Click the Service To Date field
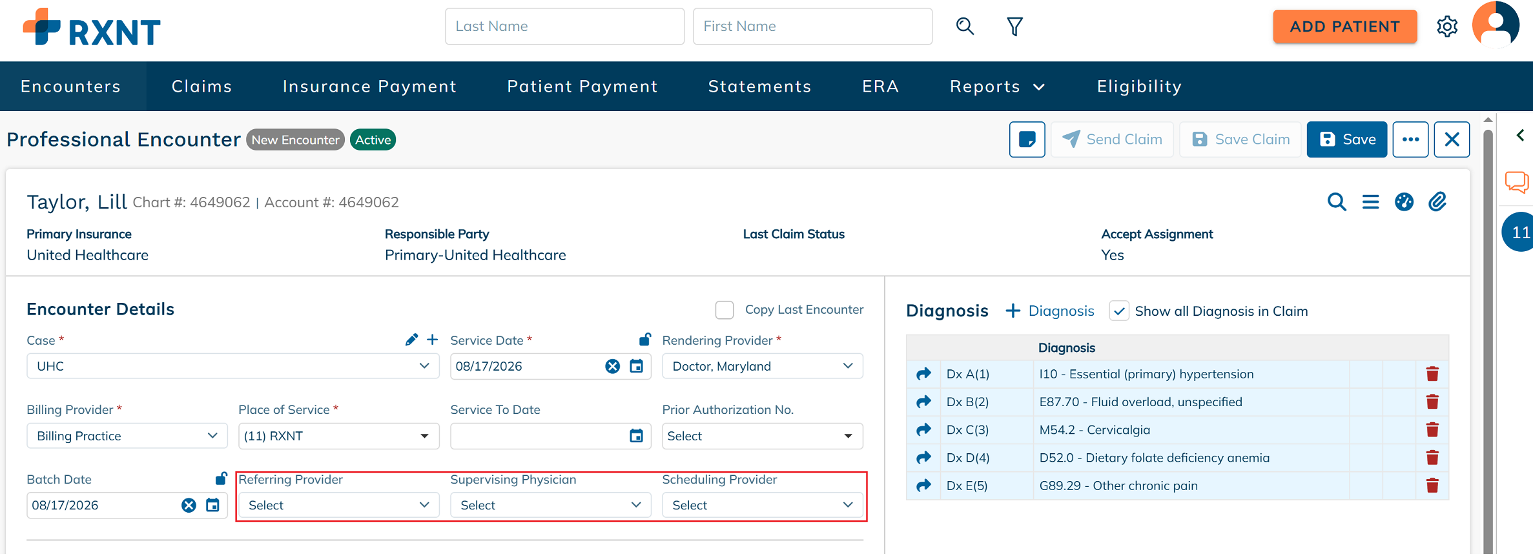This screenshot has width=1533, height=554. (x=551, y=436)
